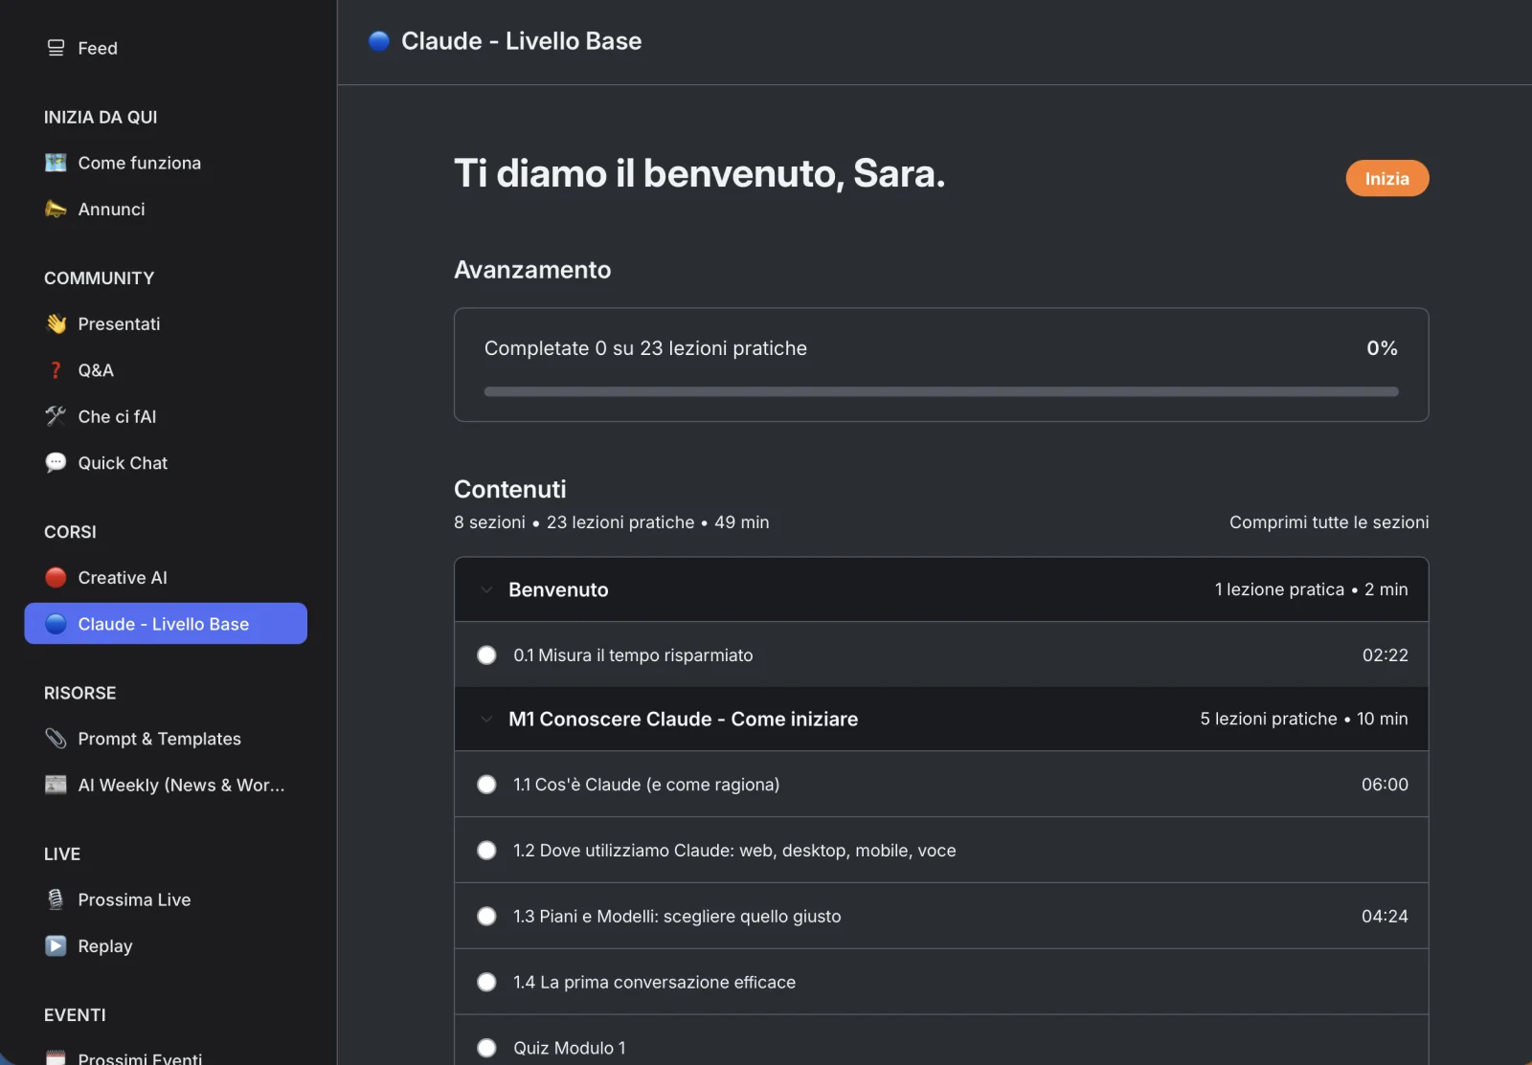
Task: Click the orange Inizia button
Action: coord(1387,178)
